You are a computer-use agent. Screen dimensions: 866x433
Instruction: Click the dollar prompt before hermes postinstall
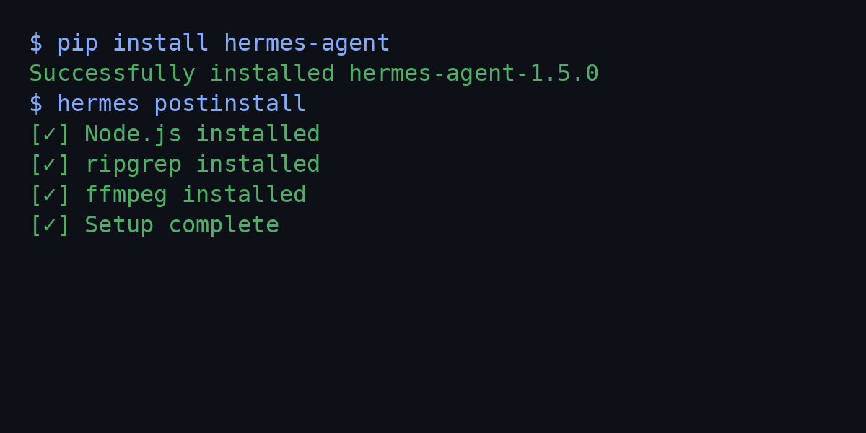click(x=35, y=104)
